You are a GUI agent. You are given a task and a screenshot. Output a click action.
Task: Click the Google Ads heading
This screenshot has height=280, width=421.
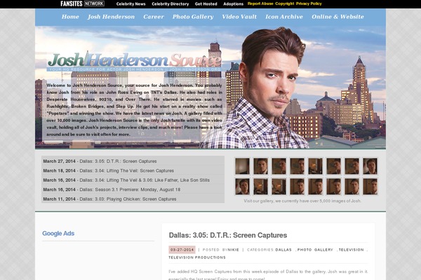(x=58, y=233)
